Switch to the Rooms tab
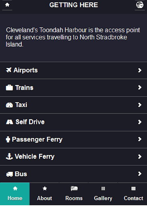 pos(74,194)
